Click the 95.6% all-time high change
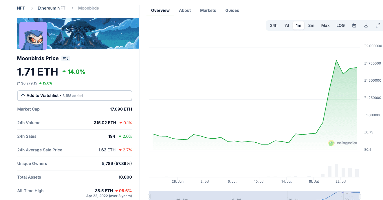This screenshot has width=383, height=200. (124, 191)
